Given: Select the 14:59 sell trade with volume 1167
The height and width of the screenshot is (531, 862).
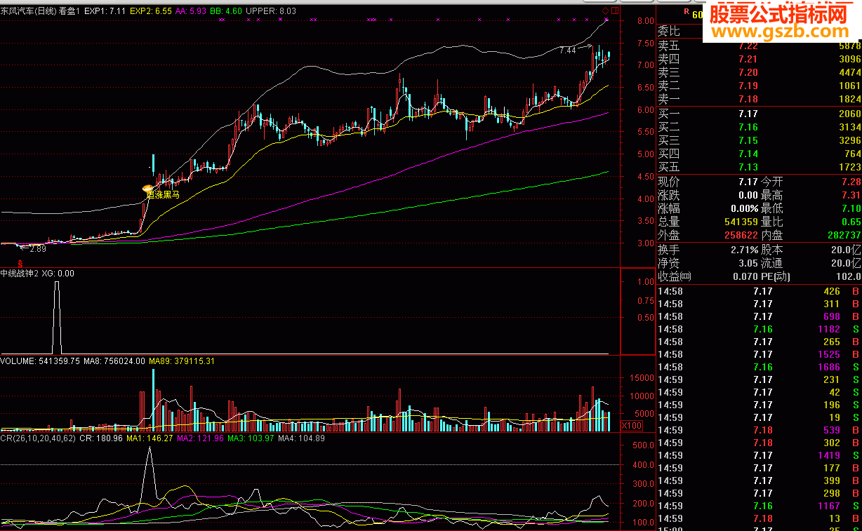Looking at the screenshot, I should (x=759, y=506).
